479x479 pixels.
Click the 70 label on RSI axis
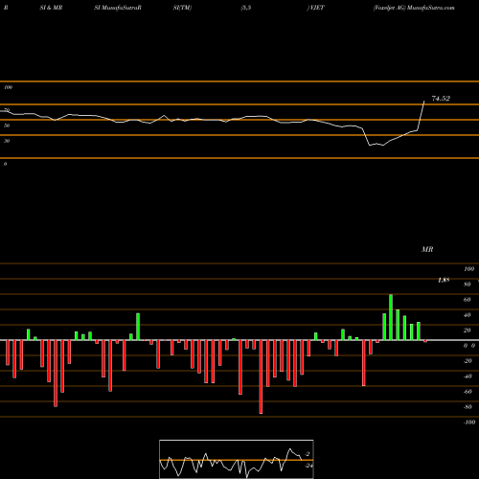7,110
